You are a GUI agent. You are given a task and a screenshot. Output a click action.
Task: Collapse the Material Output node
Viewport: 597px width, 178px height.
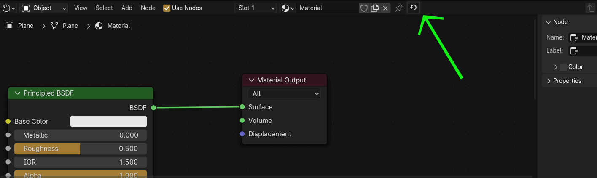click(252, 80)
